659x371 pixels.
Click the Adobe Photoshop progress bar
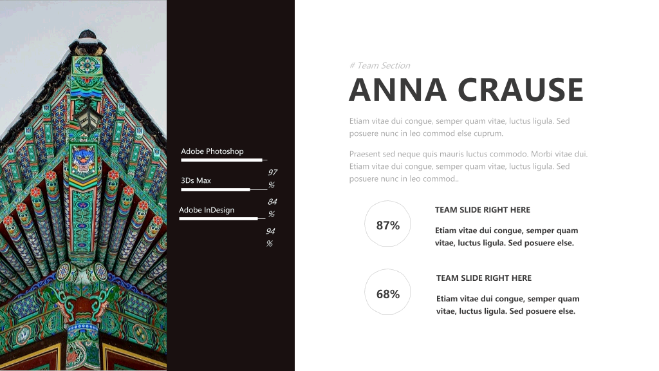click(x=224, y=160)
